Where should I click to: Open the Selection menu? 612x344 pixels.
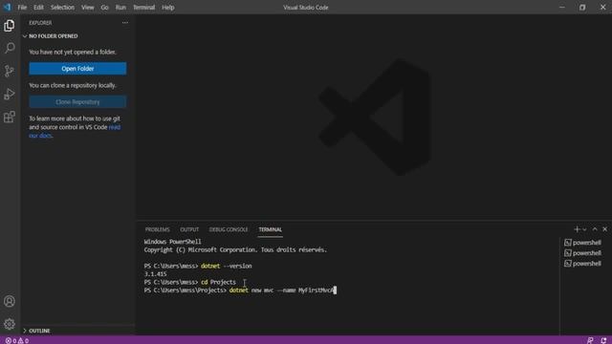point(62,8)
